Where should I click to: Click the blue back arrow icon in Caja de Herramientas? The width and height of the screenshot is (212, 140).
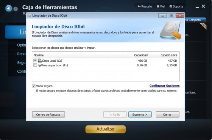click(8, 8)
